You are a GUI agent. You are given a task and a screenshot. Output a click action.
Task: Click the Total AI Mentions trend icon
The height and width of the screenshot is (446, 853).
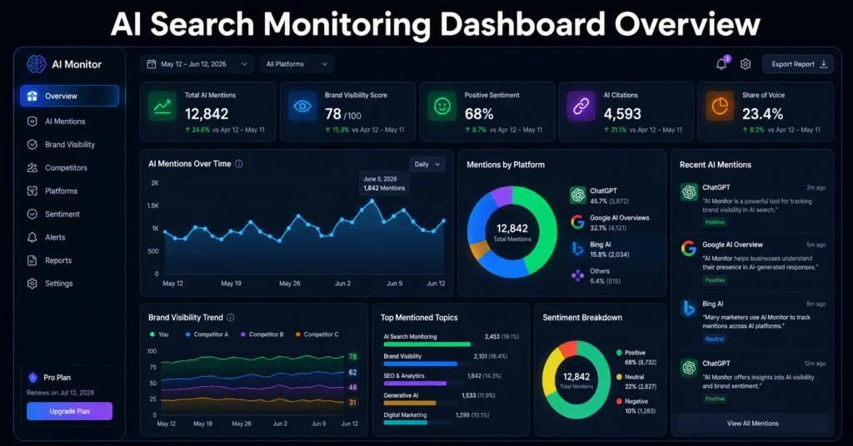click(162, 106)
